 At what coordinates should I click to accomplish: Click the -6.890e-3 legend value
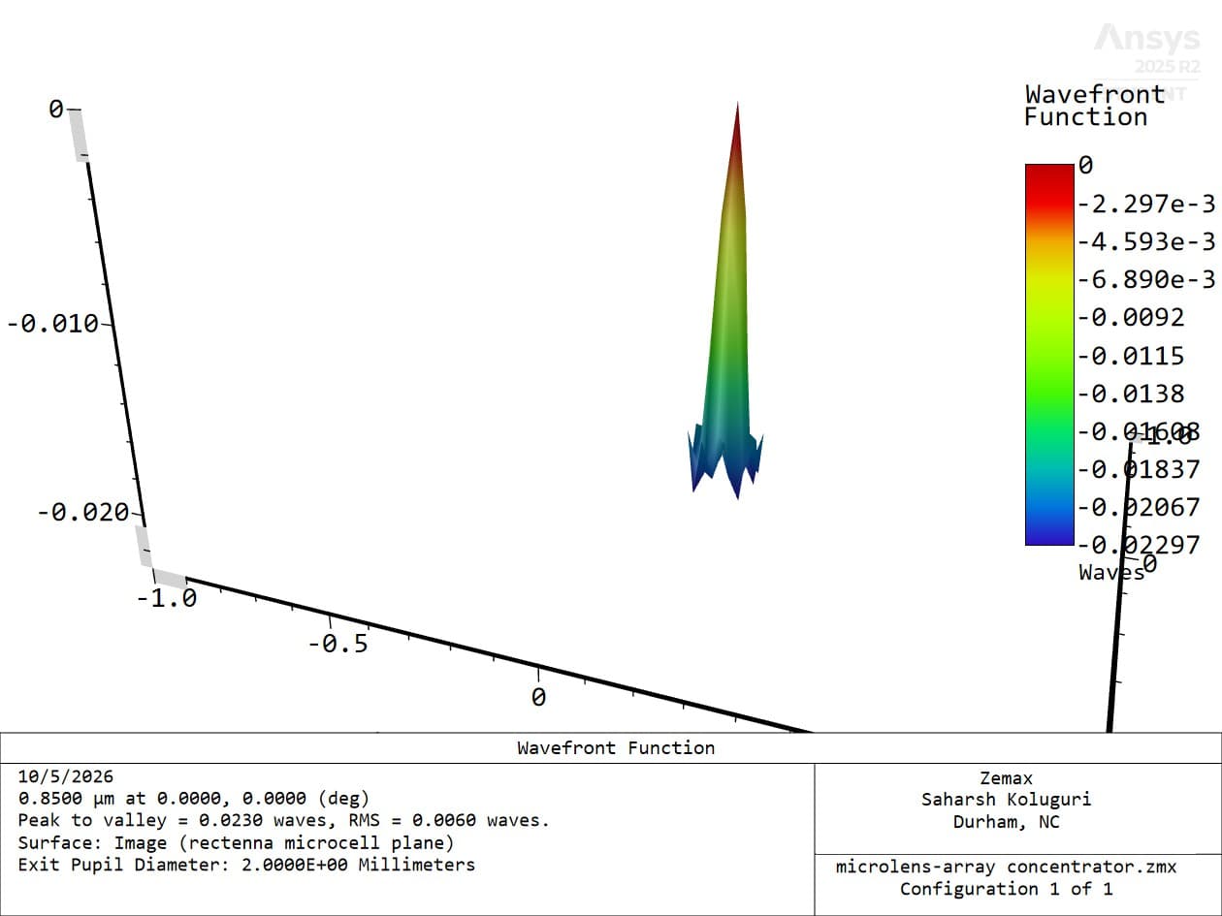pyautogui.click(x=1146, y=280)
